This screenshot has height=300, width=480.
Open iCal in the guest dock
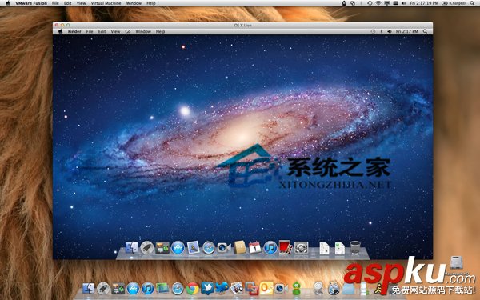[x=254, y=247]
